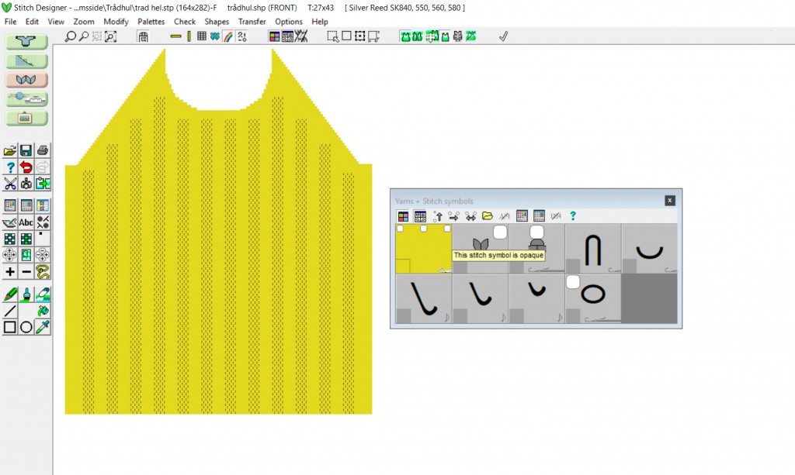The height and width of the screenshot is (475, 795).
Task: Click the help question mark in palette
Action: (x=573, y=216)
